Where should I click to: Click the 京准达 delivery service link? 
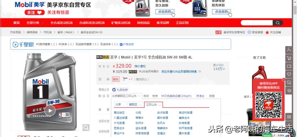click(200, 96)
